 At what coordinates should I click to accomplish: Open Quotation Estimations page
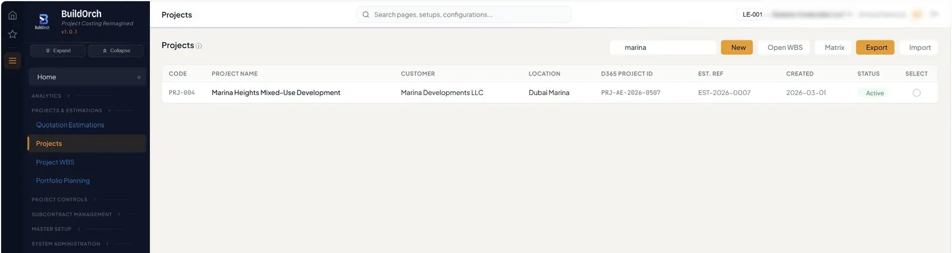(70, 125)
